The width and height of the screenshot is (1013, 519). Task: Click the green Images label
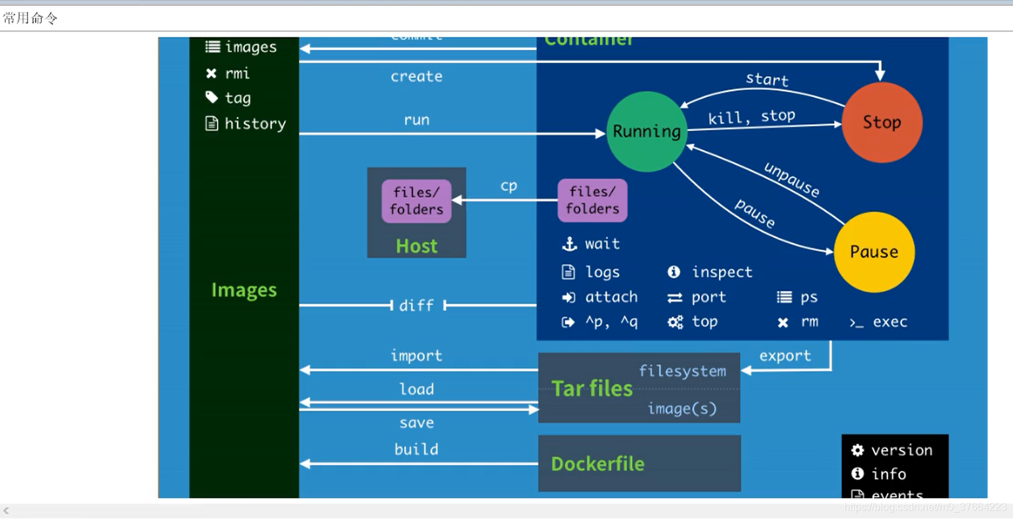pyautogui.click(x=244, y=290)
